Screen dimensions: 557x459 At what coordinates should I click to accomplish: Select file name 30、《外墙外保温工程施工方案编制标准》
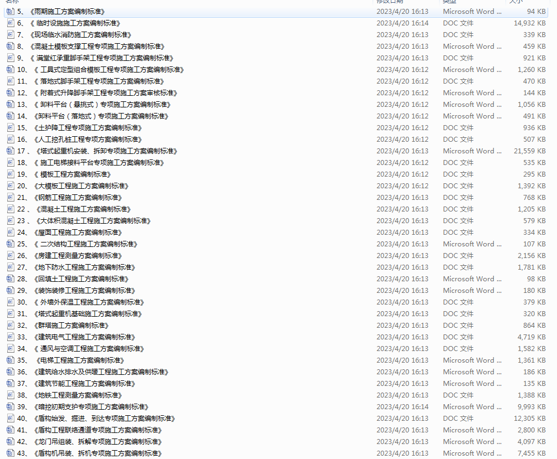(81, 302)
